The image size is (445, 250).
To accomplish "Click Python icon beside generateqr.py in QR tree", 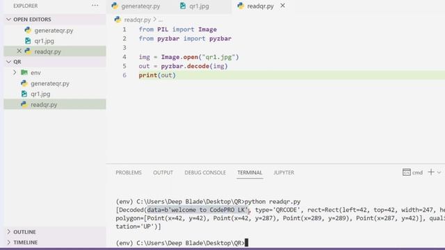I will 24,83.
